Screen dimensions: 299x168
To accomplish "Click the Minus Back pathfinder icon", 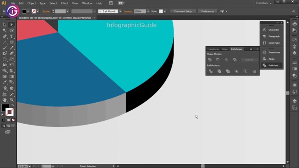I will coord(254,71).
